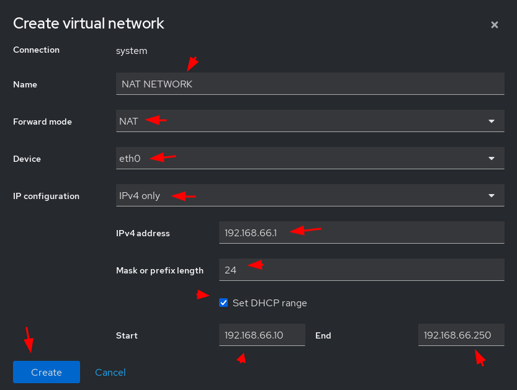Cancel the virtual network creation
This screenshot has width=517, height=390.
click(110, 372)
